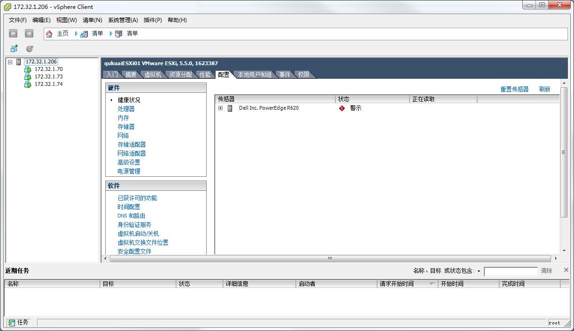Open the 已获许可的功能 software link
Viewport: 574px width, 331px height.
coord(137,198)
